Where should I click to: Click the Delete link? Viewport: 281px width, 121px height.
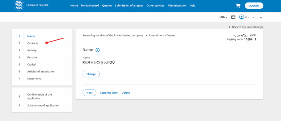pyautogui.click(x=126, y=93)
